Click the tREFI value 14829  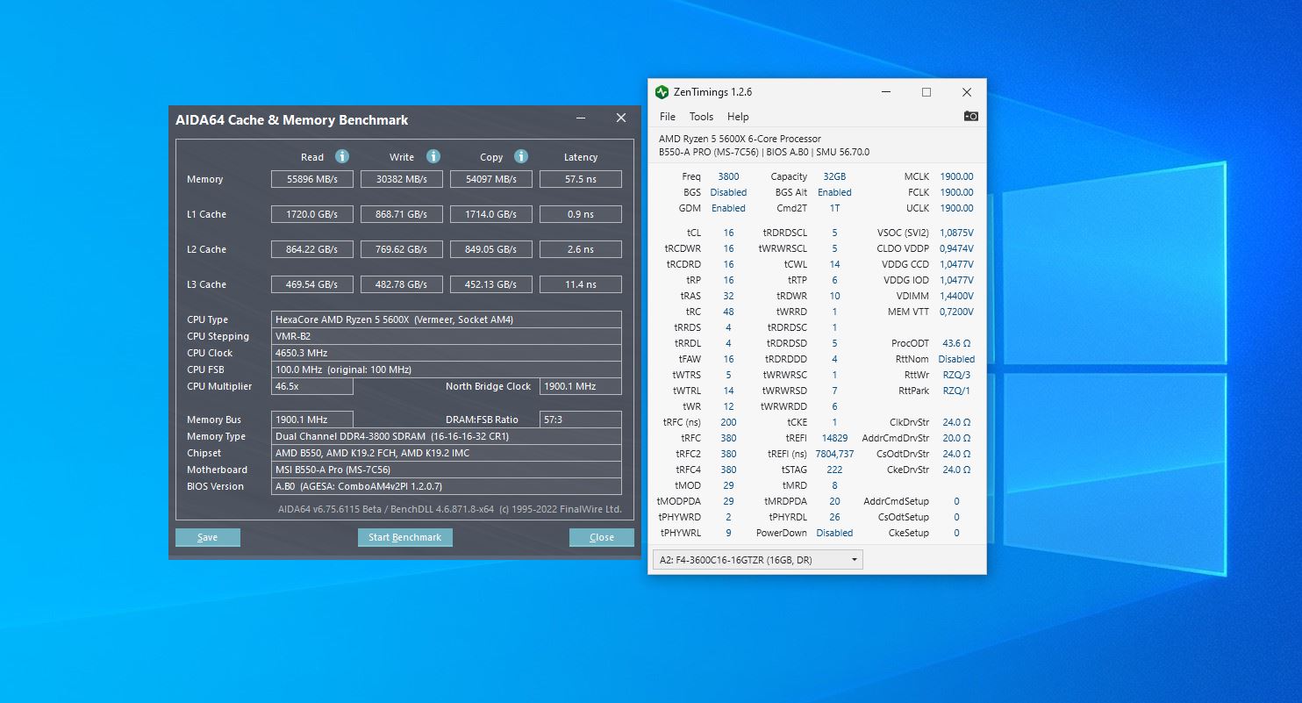834,438
